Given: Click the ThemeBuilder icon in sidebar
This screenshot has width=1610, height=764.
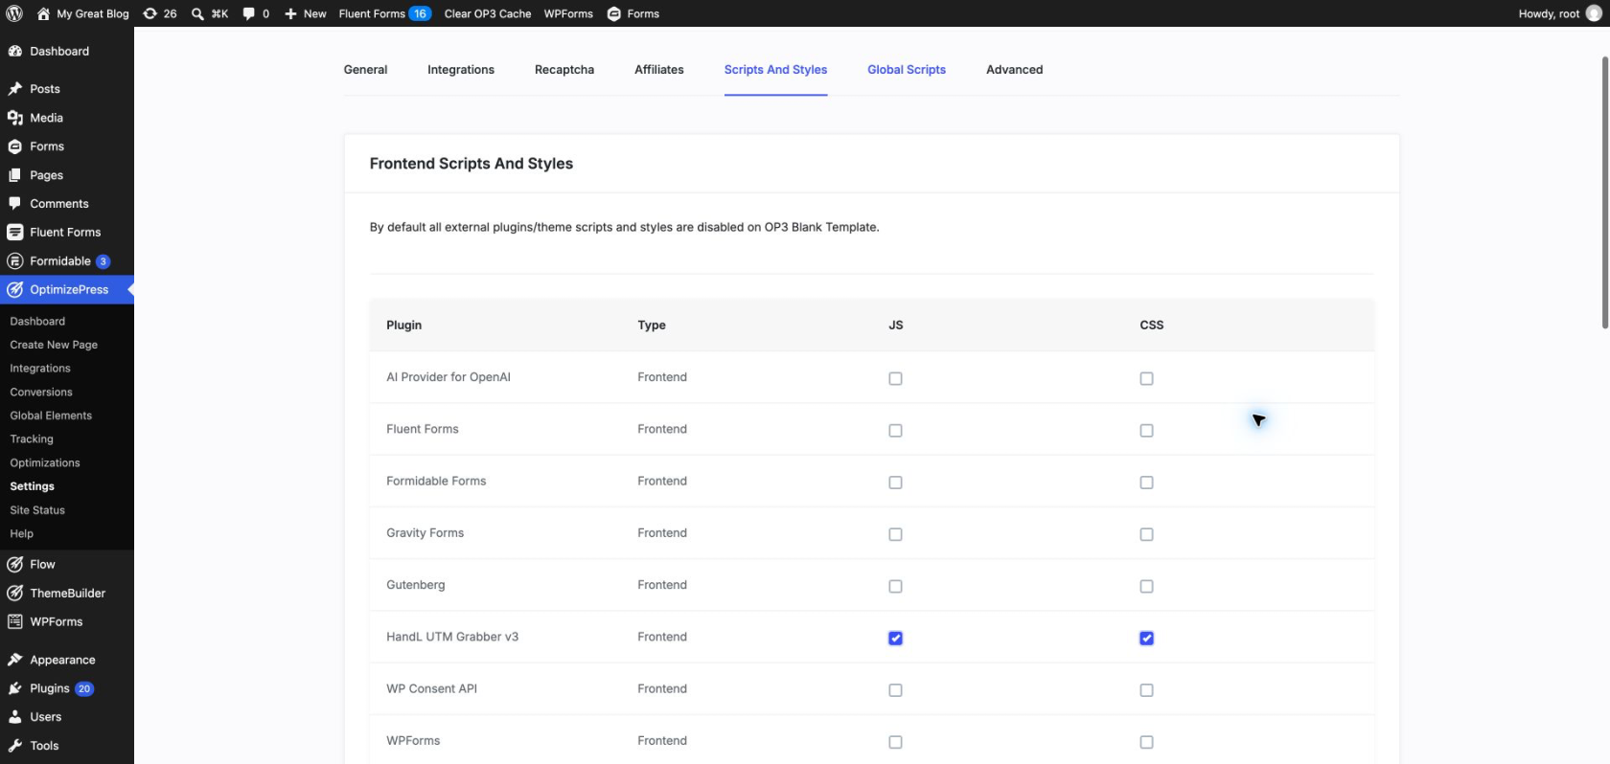Looking at the screenshot, I should (x=15, y=593).
